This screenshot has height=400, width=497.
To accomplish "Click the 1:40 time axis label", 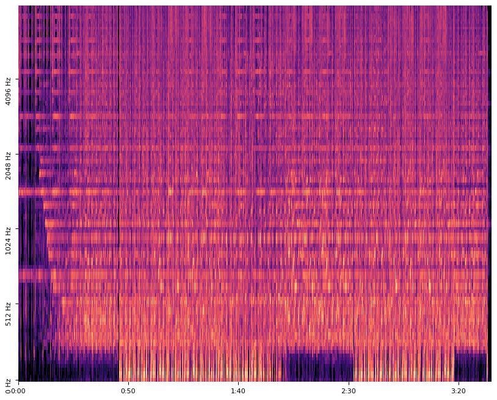I will (238, 391).
